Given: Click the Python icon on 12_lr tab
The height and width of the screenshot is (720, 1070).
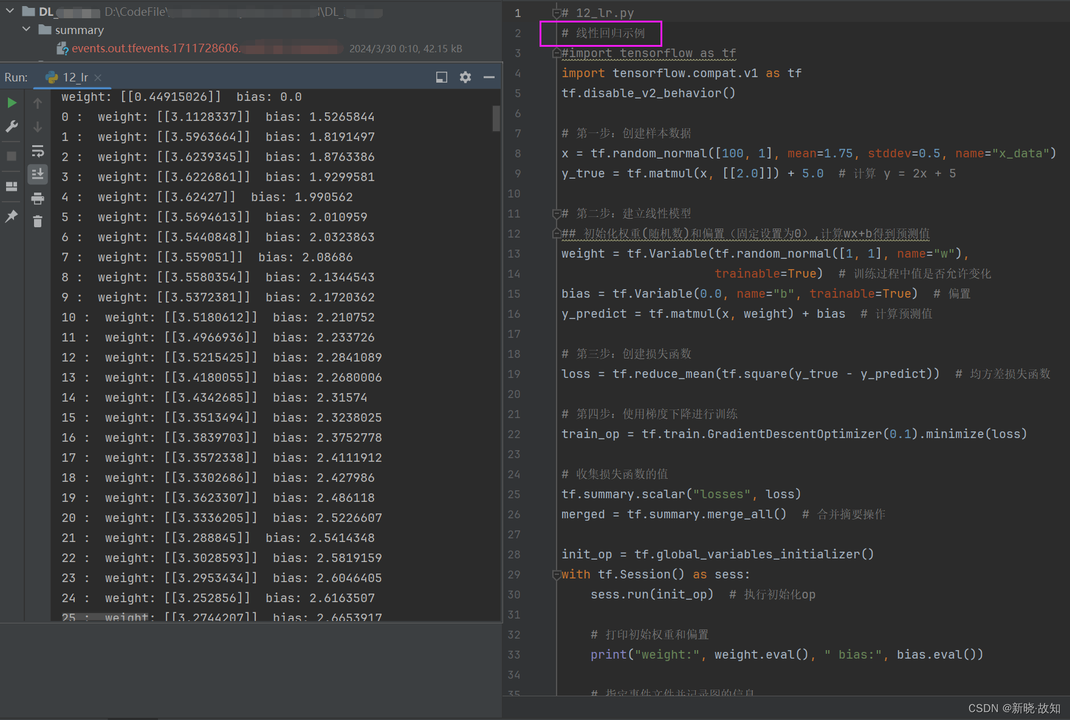Looking at the screenshot, I should point(52,77).
